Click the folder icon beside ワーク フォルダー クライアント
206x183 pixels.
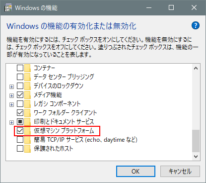click(x=28, y=112)
